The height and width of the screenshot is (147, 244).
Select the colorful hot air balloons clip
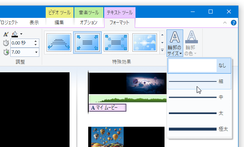107,137
